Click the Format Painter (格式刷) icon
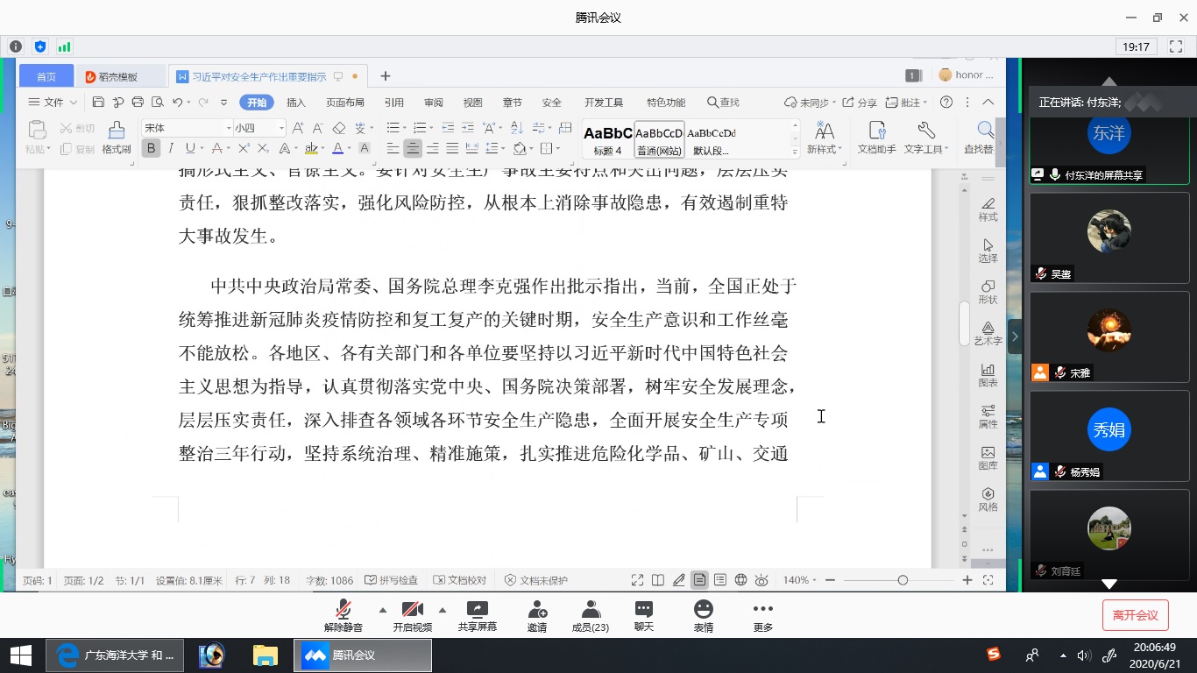Screen dimensions: 1197x673 [x=116, y=131]
